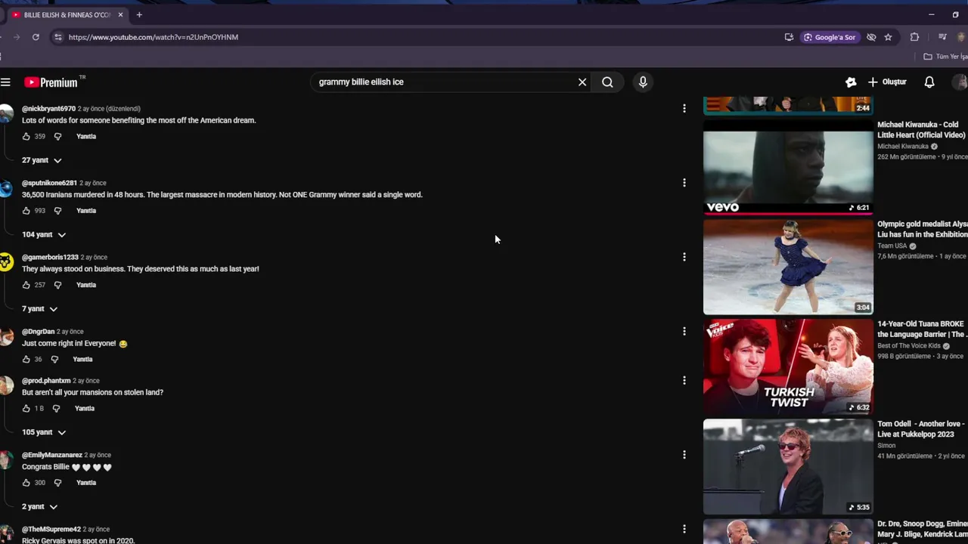Open the notifications bell

[929, 82]
